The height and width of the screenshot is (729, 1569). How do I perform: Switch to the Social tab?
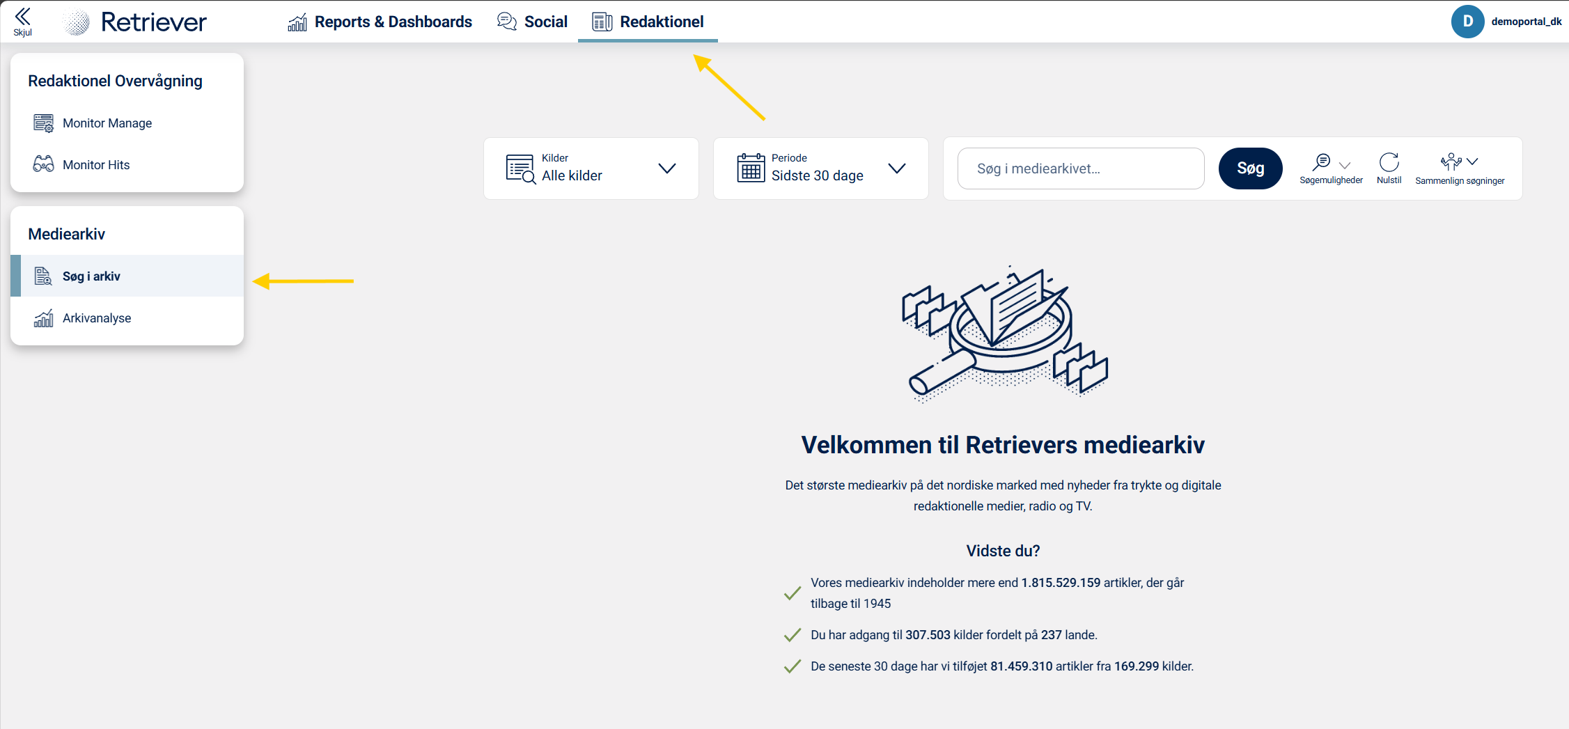533,22
